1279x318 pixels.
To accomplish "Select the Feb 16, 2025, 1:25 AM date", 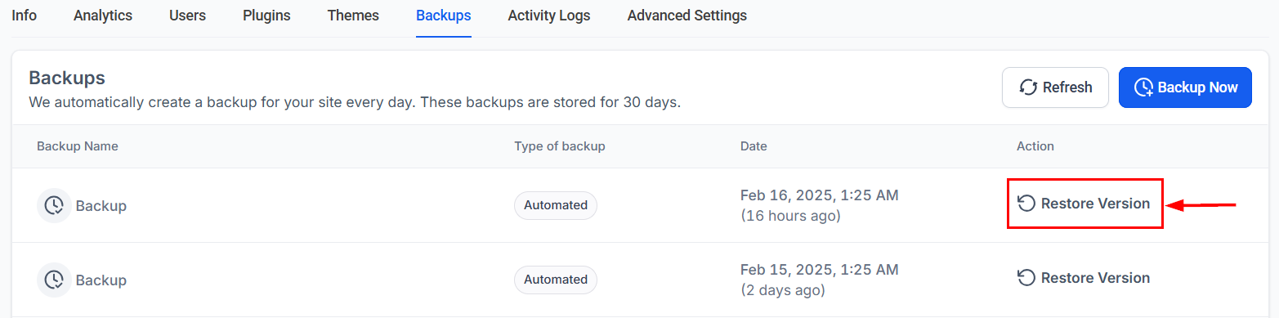I will tap(819, 195).
